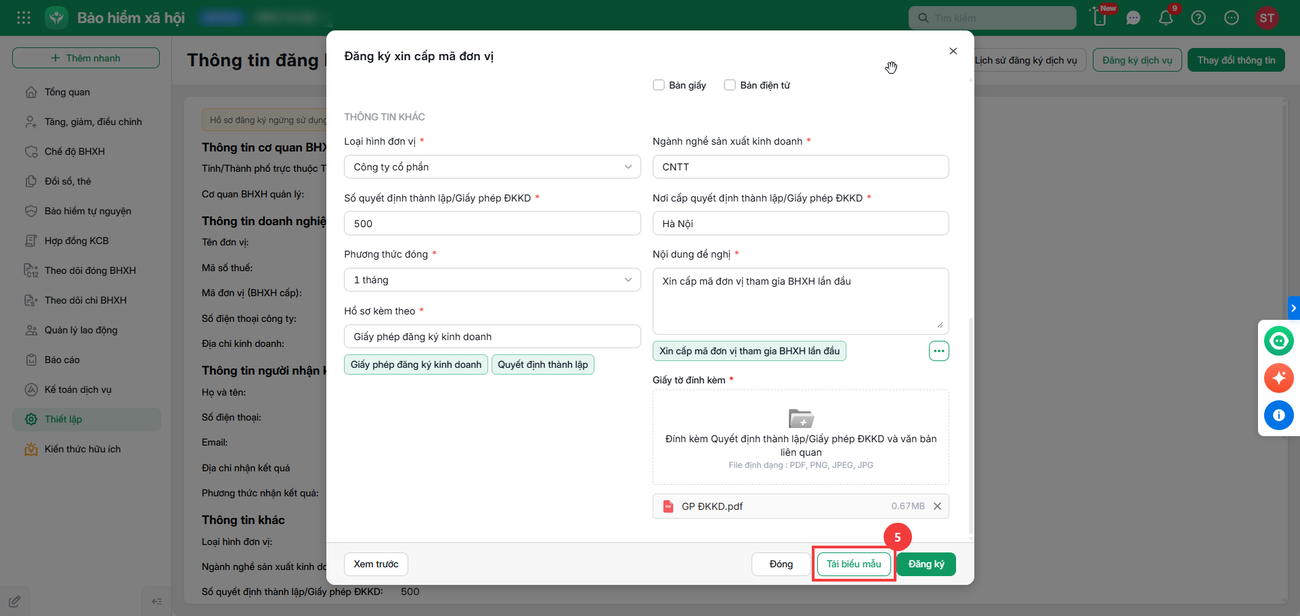Image resolution: width=1300 pixels, height=616 pixels.
Task: Click the Thêm nhanh button
Action: tap(86, 58)
